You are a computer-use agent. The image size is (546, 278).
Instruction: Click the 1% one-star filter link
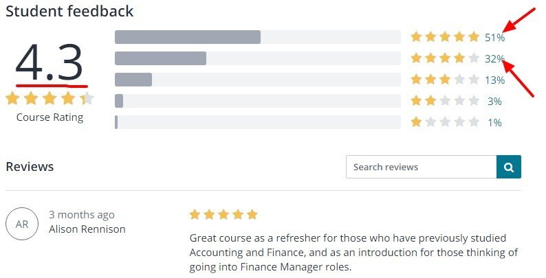pos(494,122)
